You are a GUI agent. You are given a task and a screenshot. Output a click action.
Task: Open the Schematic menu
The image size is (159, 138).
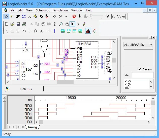click(x=43, y=10)
